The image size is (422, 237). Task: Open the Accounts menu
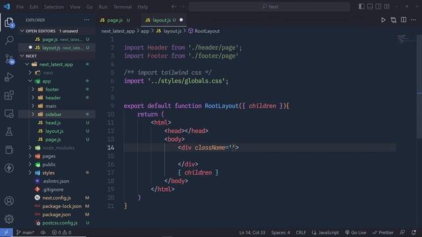click(x=9, y=201)
